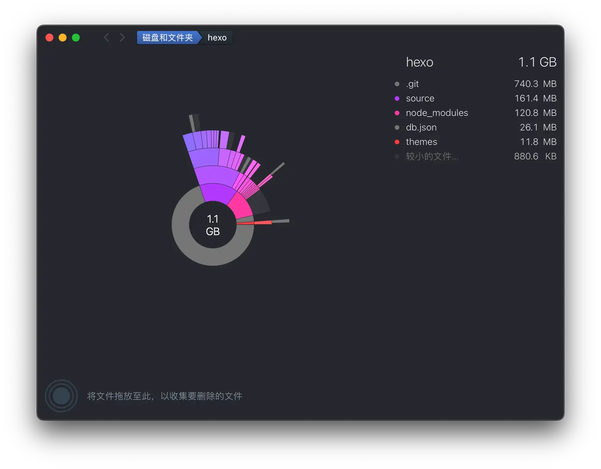Click the gray dot beside .git
This screenshot has height=469, width=601.
pos(397,84)
